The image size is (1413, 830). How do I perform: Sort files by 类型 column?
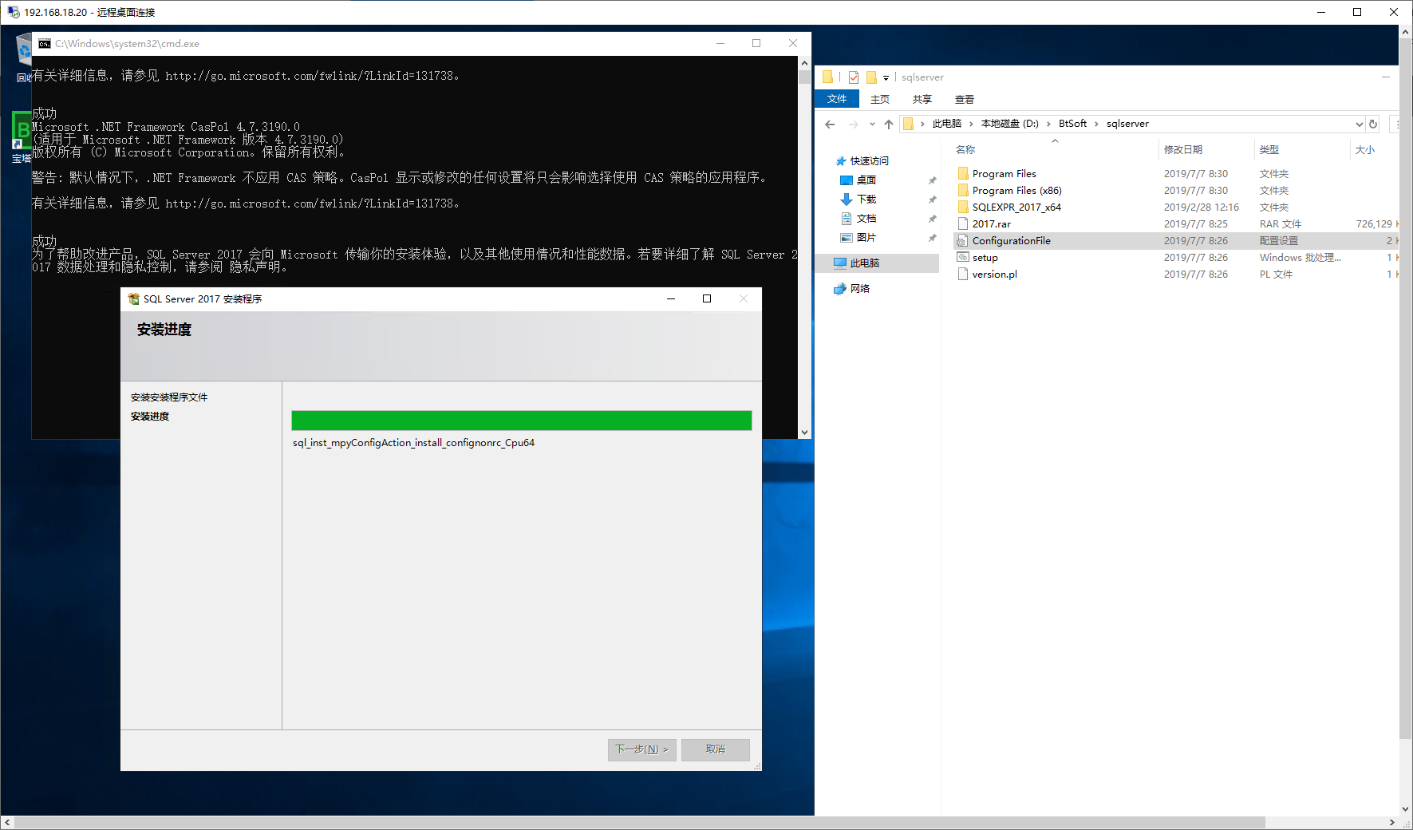click(x=1269, y=150)
